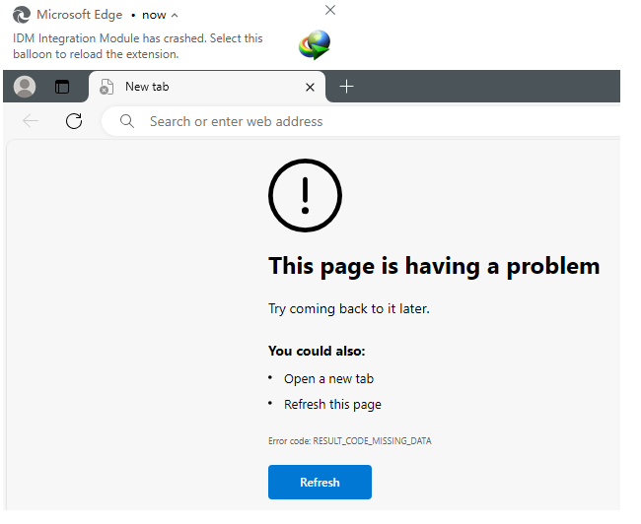Select the "Refresh this page" suggestion

tap(332, 405)
